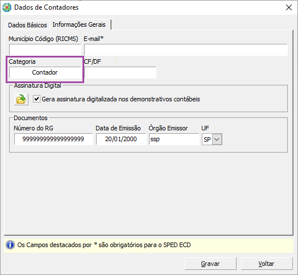Click the SP value in the UF combo box
298x275 pixels.
tap(207, 139)
